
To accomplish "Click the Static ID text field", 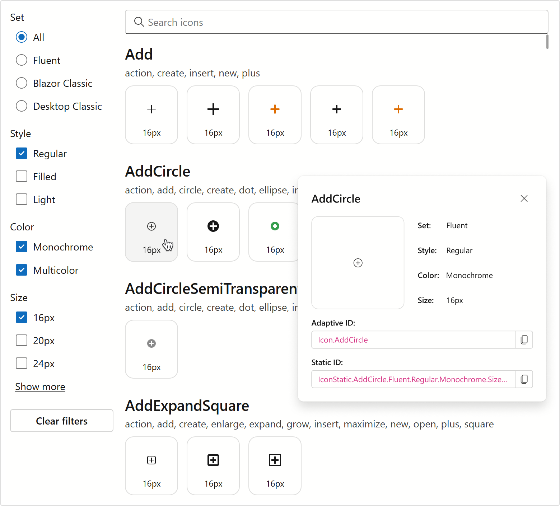I will [x=414, y=379].
